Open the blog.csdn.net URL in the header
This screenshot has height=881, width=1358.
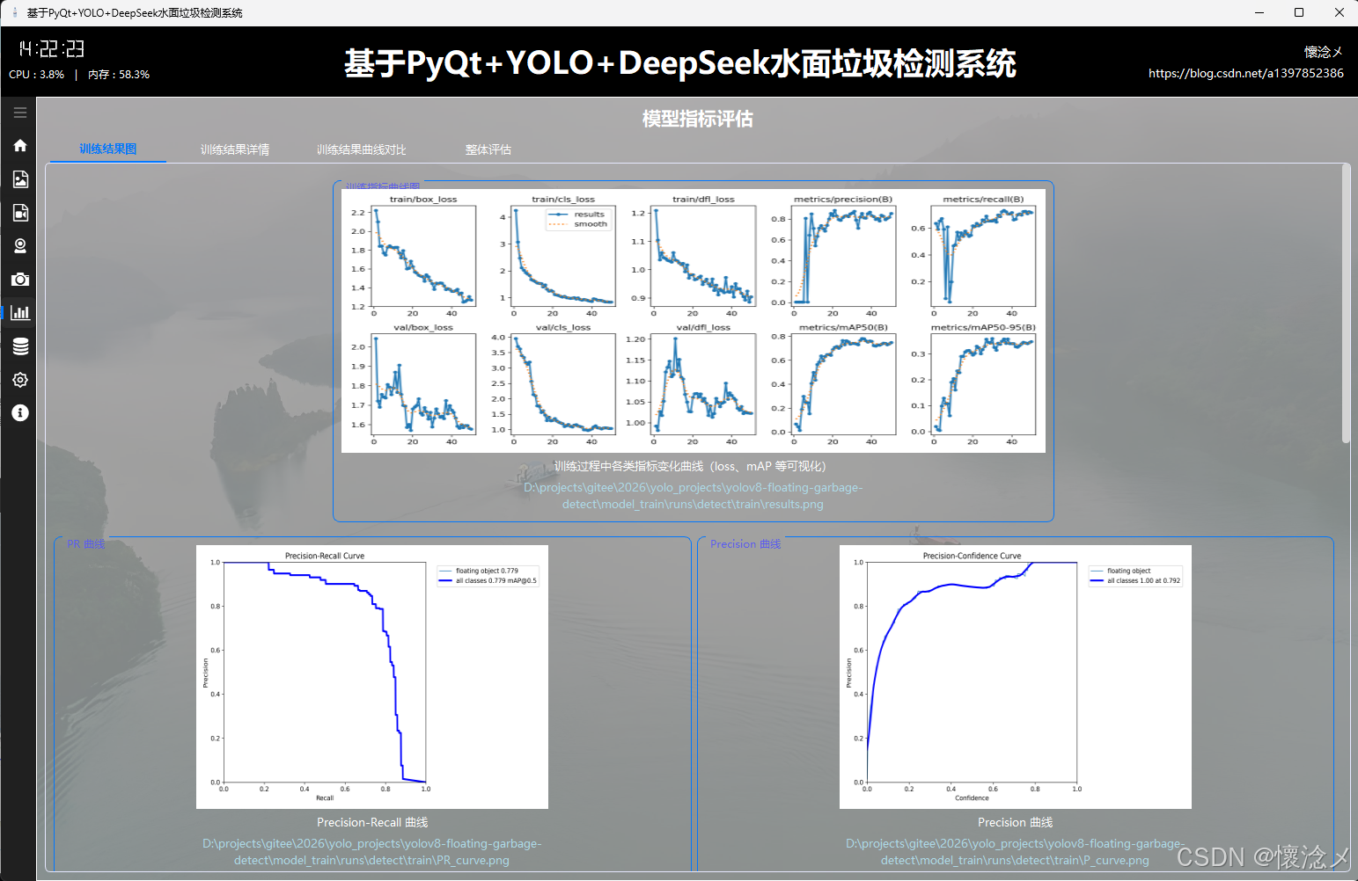coord(1246,73)
